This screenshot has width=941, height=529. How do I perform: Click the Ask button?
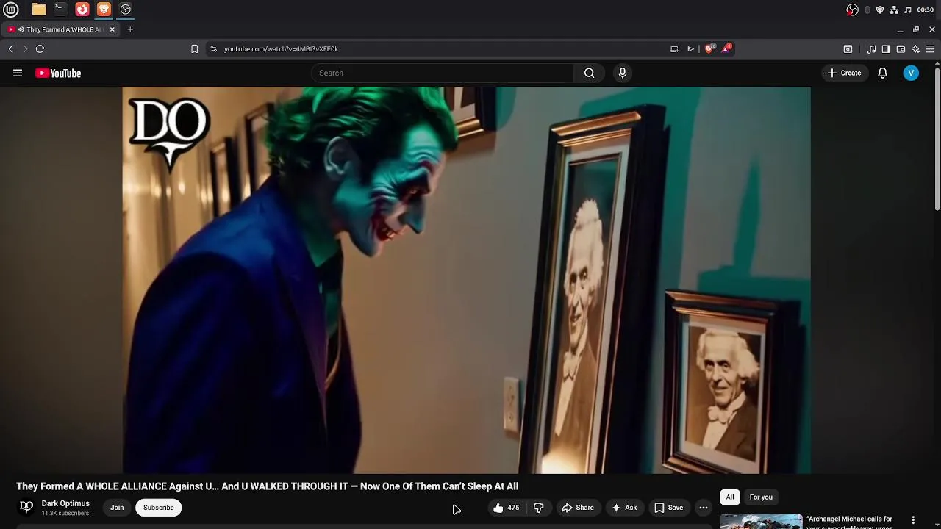tap(624, 508)
